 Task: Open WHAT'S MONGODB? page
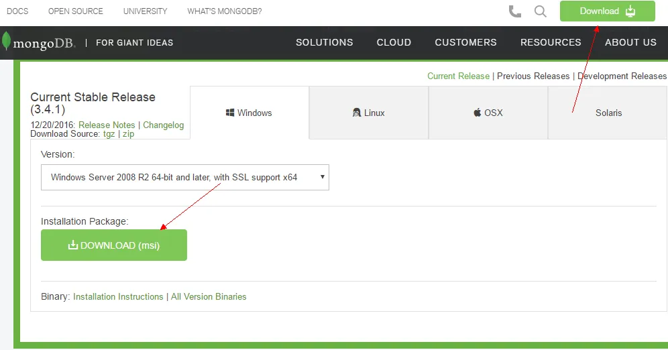(x=225, y=11)
